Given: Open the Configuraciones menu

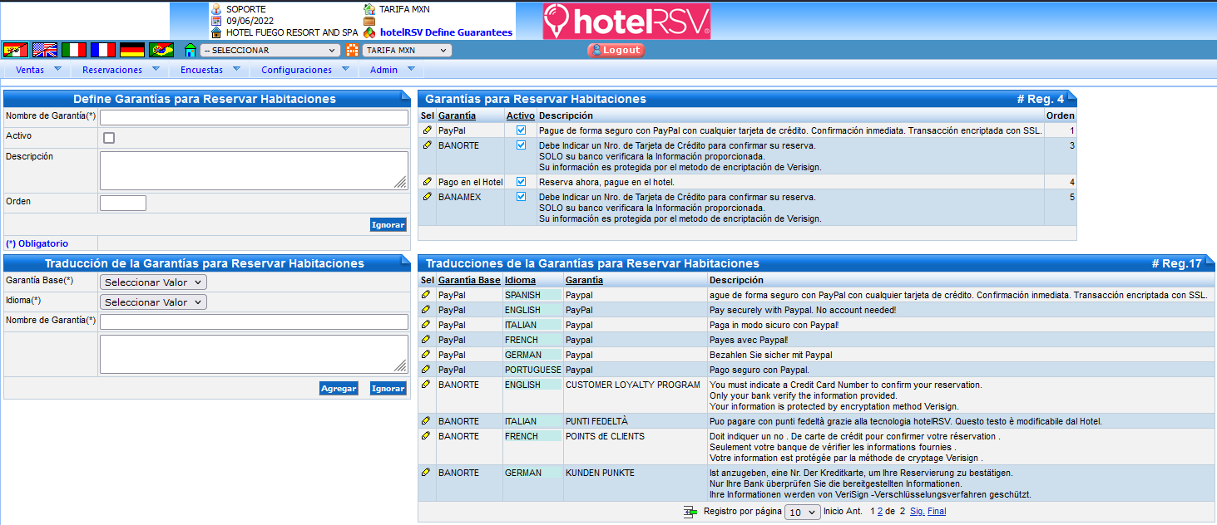Looking at the screenshot, I should 304,70.
